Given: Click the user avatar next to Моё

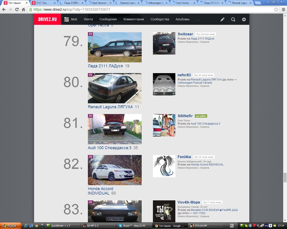Looking at the screenshot, I should pos(66,19).
